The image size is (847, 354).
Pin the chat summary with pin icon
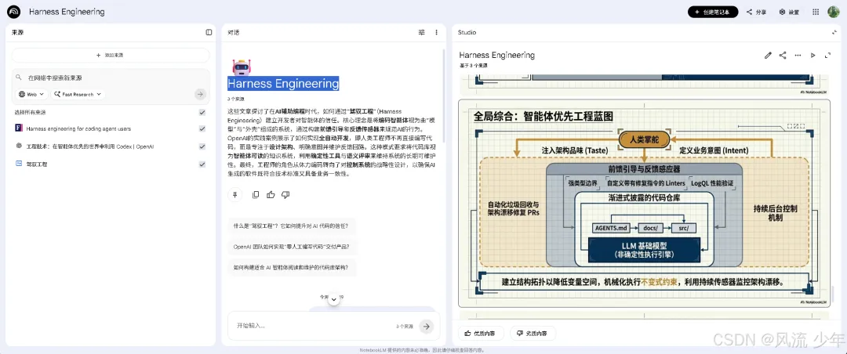click(x=234, y=195)
